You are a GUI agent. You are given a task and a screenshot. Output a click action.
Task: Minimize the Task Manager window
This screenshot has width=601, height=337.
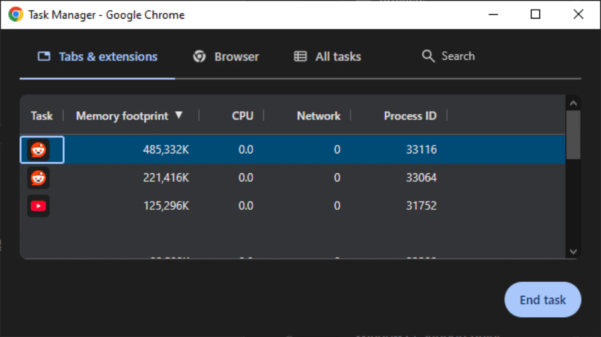tap(493, 15)
